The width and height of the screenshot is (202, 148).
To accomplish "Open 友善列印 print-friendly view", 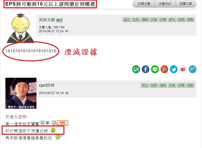I will point(165,4).
